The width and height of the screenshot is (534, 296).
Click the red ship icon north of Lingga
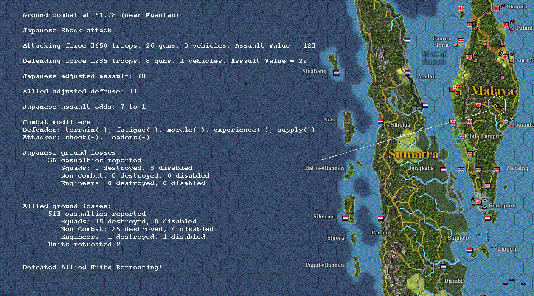coord(479,234)
